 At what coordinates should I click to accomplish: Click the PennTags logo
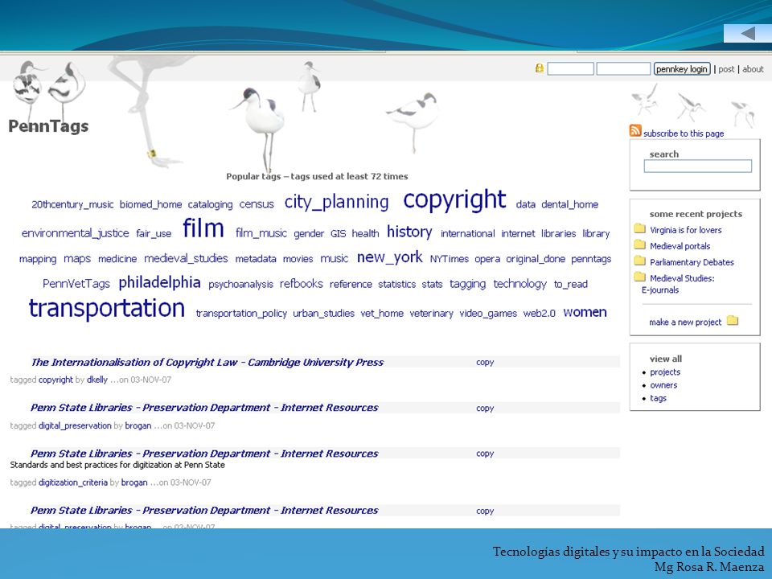(x=48, y=126)
